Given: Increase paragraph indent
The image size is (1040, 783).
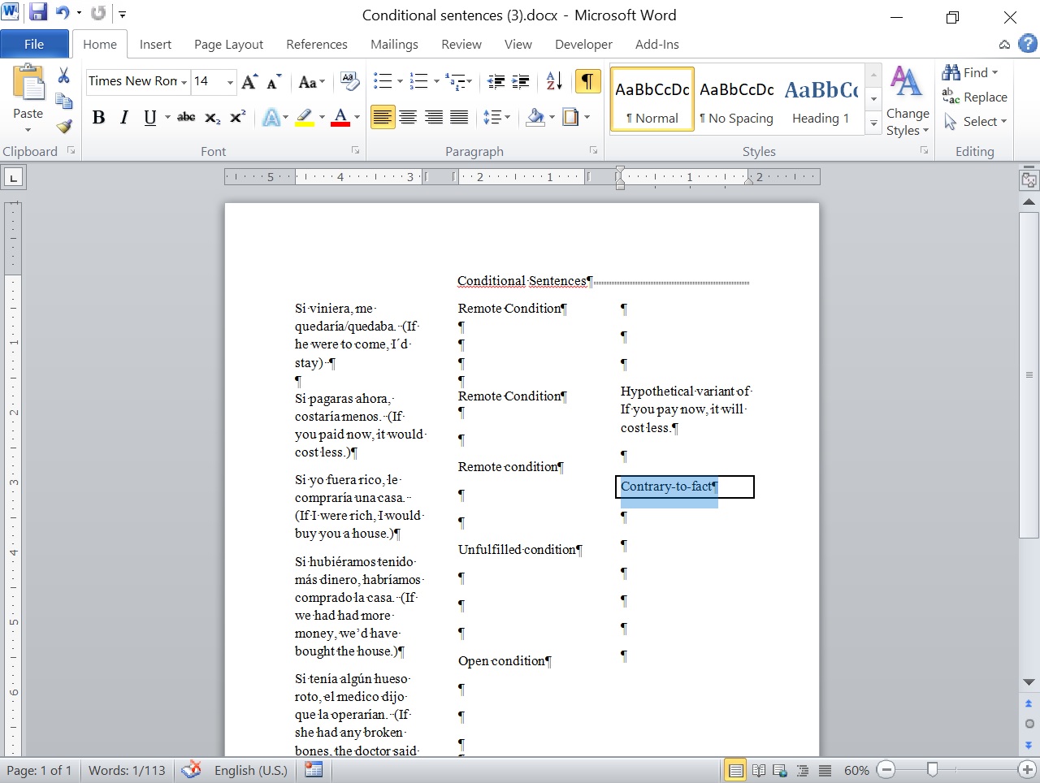Looking at the screenshot, I should 521,81.
